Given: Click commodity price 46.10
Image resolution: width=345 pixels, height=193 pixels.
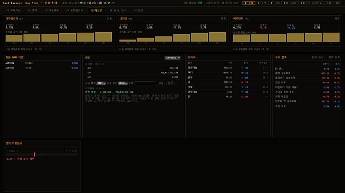Looking at the screenshot, I should [229, 96].
